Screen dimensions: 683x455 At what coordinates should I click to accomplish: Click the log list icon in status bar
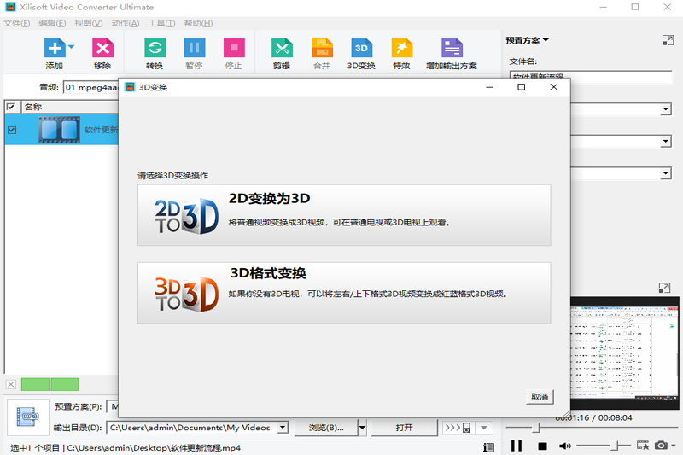click(x=488, y=447)
